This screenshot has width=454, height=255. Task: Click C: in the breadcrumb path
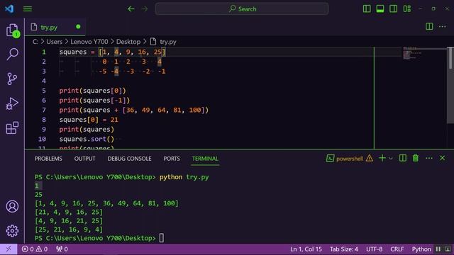click(35, 42)
